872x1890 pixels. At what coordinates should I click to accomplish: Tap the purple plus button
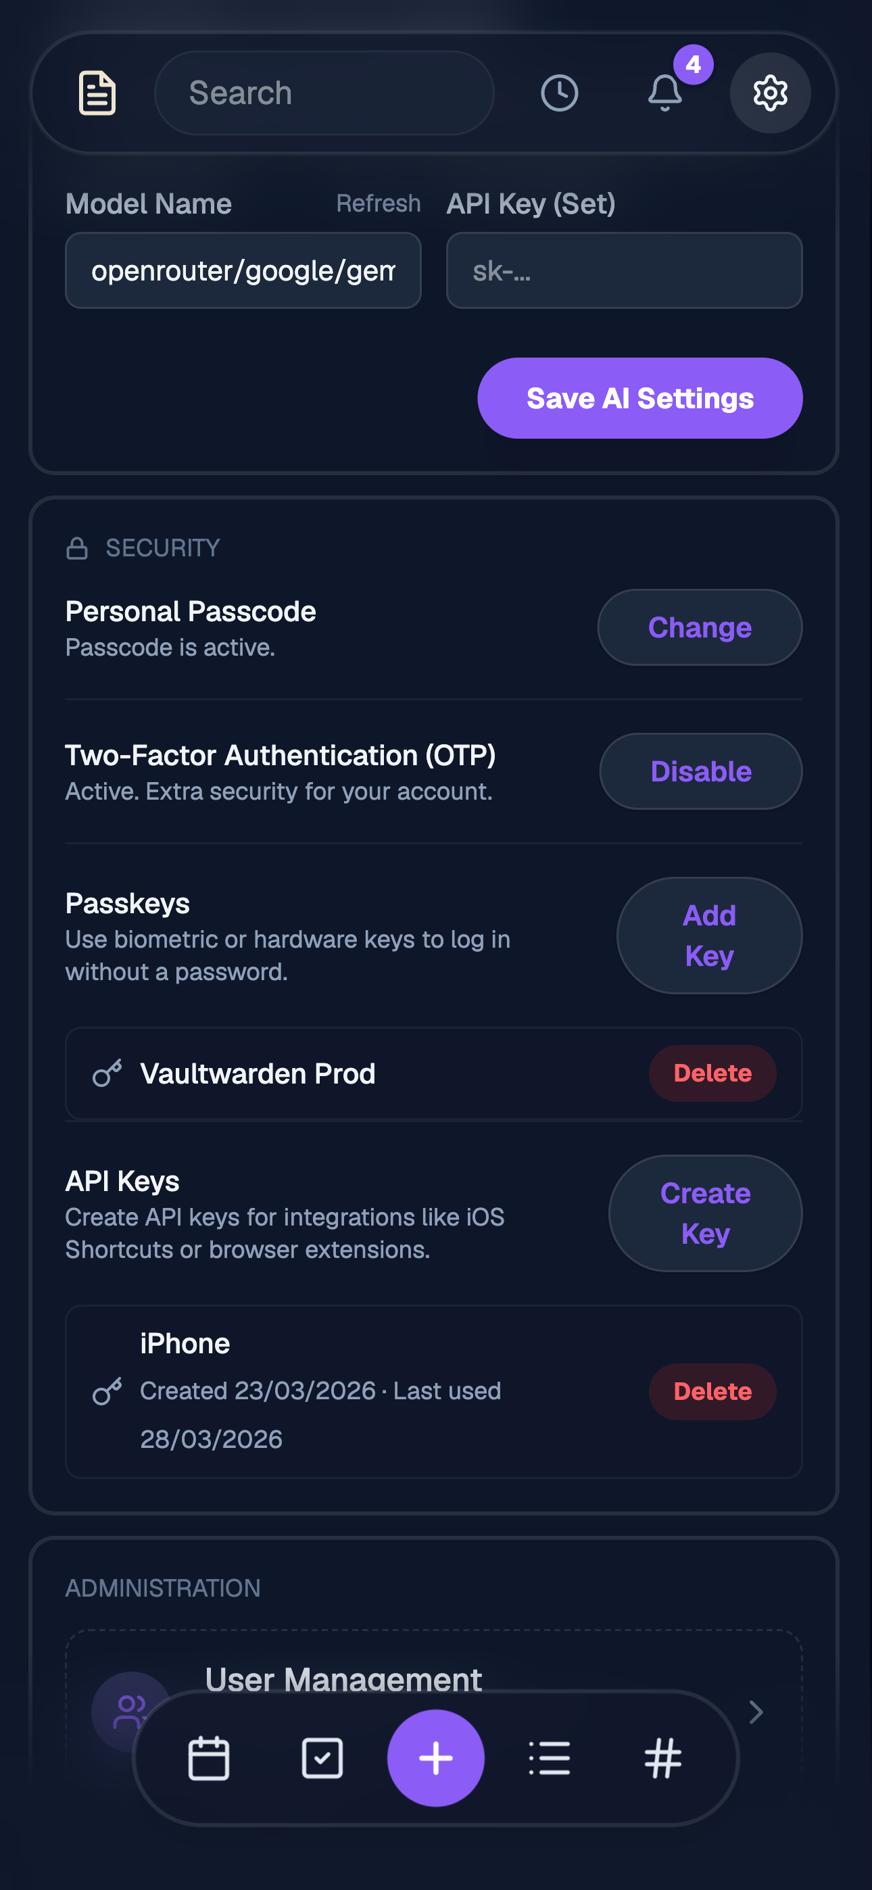coord(435,1758)
